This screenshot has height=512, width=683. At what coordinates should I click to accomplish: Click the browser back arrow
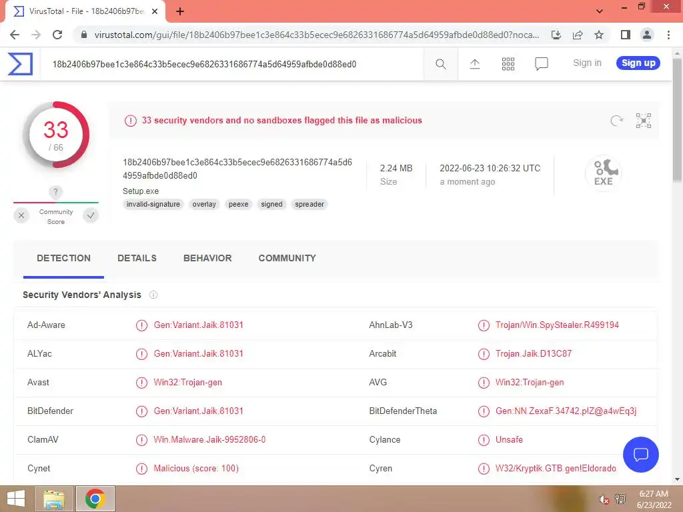15,35
